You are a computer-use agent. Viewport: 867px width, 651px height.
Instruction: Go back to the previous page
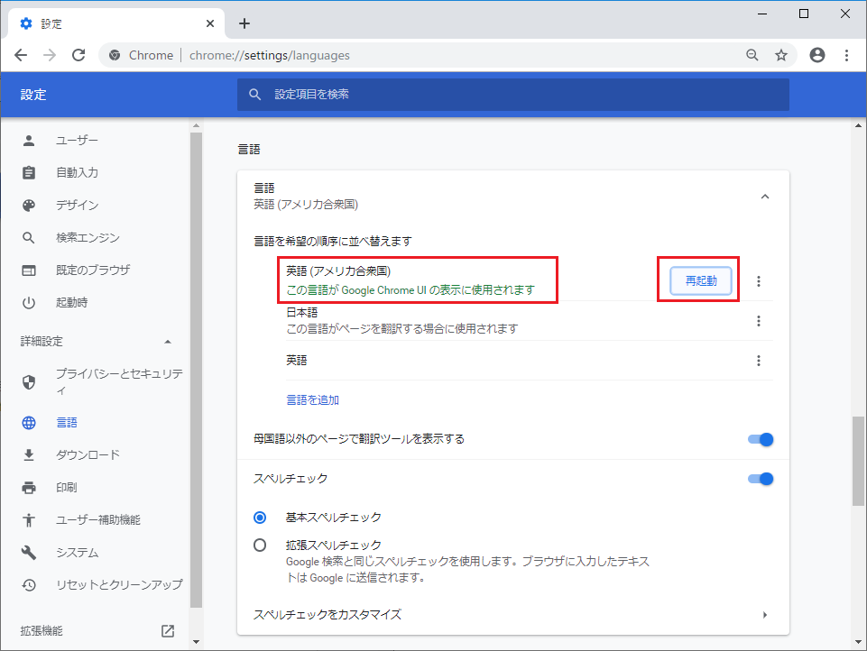coord(21,55)
